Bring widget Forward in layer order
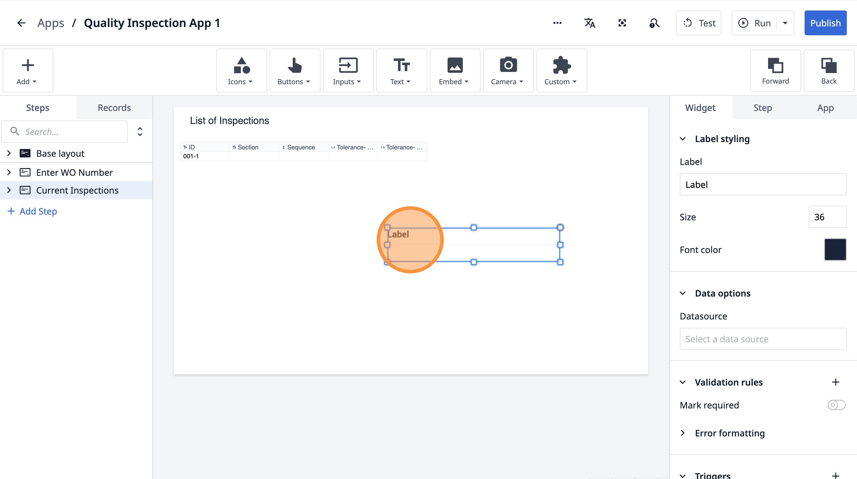The image size is (857, 479). pos(775,71)
